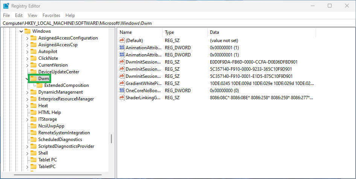Select the Dwm key label
The image size is (356, 179).
pos(44,79)
